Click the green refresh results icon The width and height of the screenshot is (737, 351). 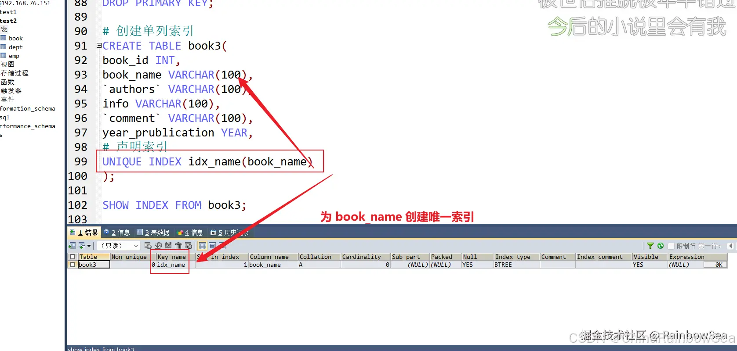click(661, 246)
